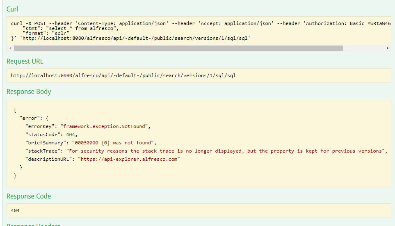Click the "statusCode": 404 value
Image resolution: width=395 pixels, height=226 pixels.
pos(71,135)
